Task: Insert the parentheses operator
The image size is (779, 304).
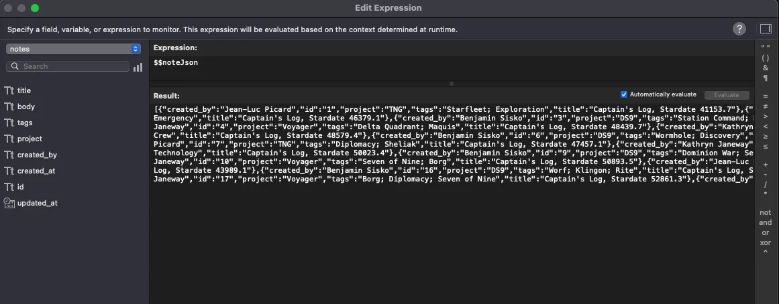Action: click(x=765, y=58)
